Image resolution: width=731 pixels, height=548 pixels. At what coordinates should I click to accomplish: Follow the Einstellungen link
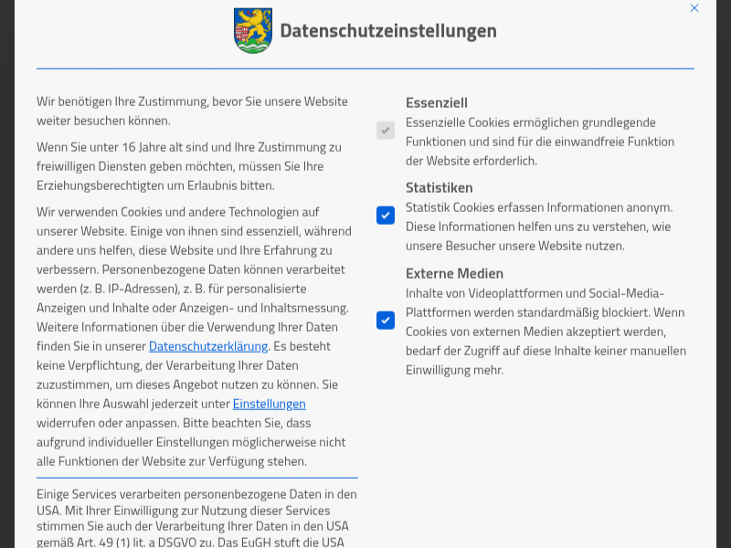point(269,404)
